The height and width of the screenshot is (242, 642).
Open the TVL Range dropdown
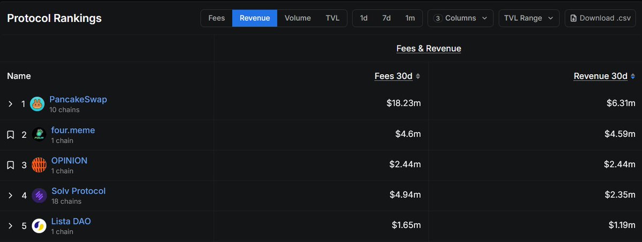pyautogui.click(x=529, y=18)
